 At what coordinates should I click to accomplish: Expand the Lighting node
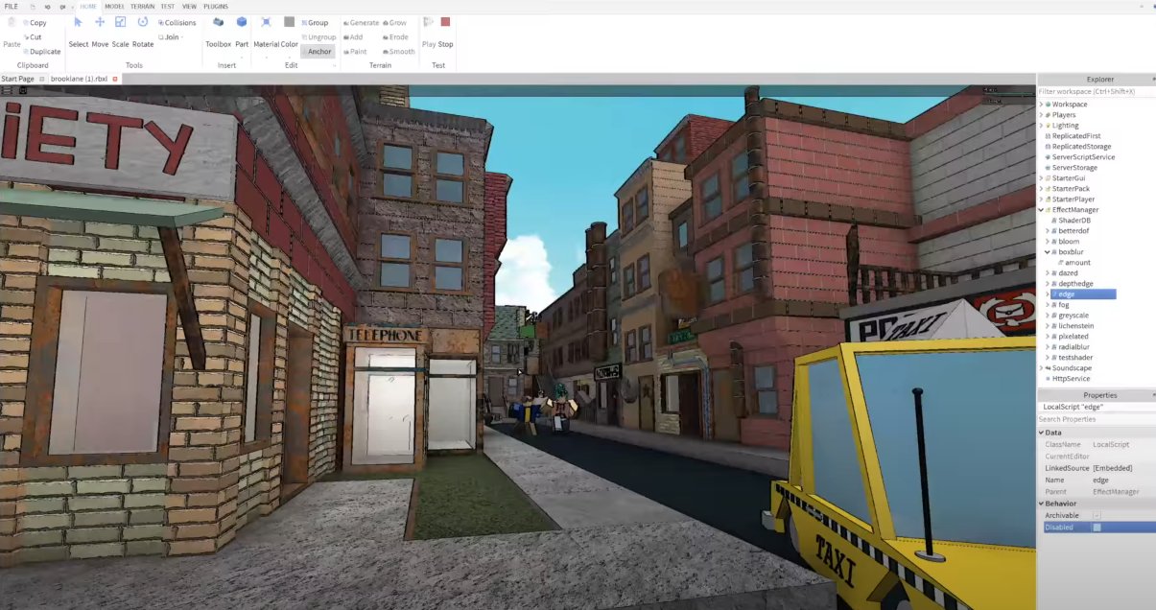[1042, 126]
